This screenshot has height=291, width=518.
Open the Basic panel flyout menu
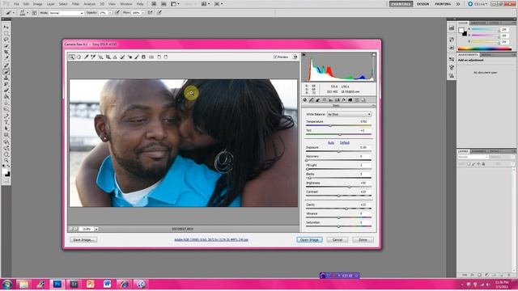coord(373,106)
